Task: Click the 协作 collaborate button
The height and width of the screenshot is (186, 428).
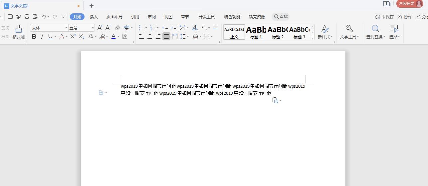Action: pyautogui.click(x=405, y=17)
